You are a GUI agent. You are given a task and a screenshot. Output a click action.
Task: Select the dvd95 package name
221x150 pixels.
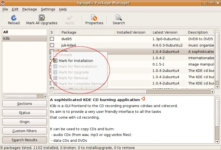coord(67,39)
